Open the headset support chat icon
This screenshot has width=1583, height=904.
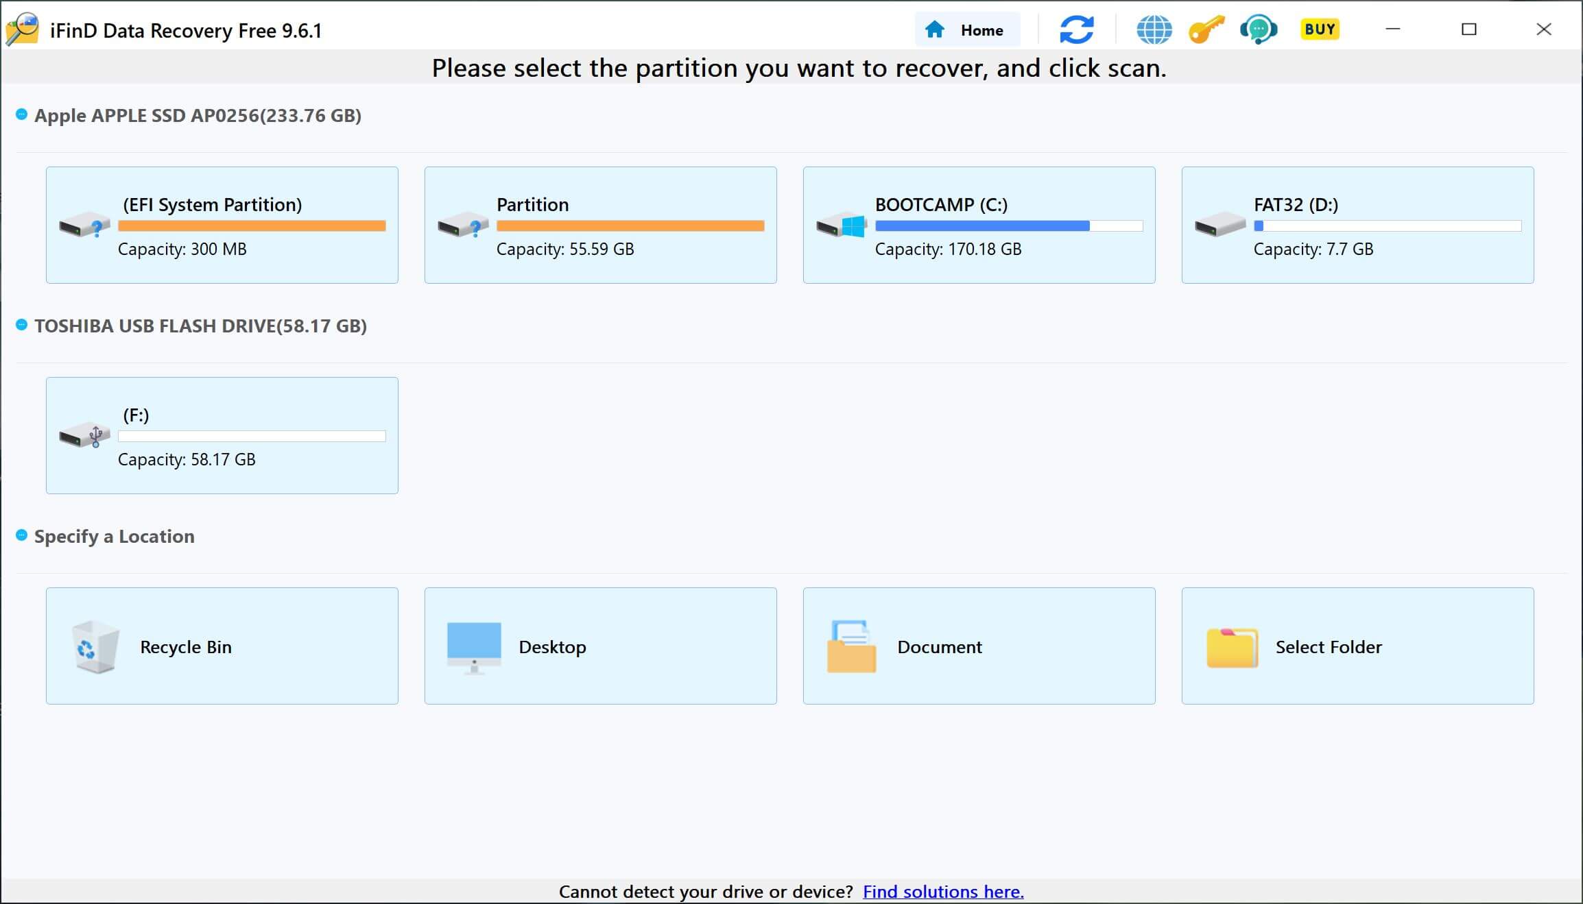1259,29
